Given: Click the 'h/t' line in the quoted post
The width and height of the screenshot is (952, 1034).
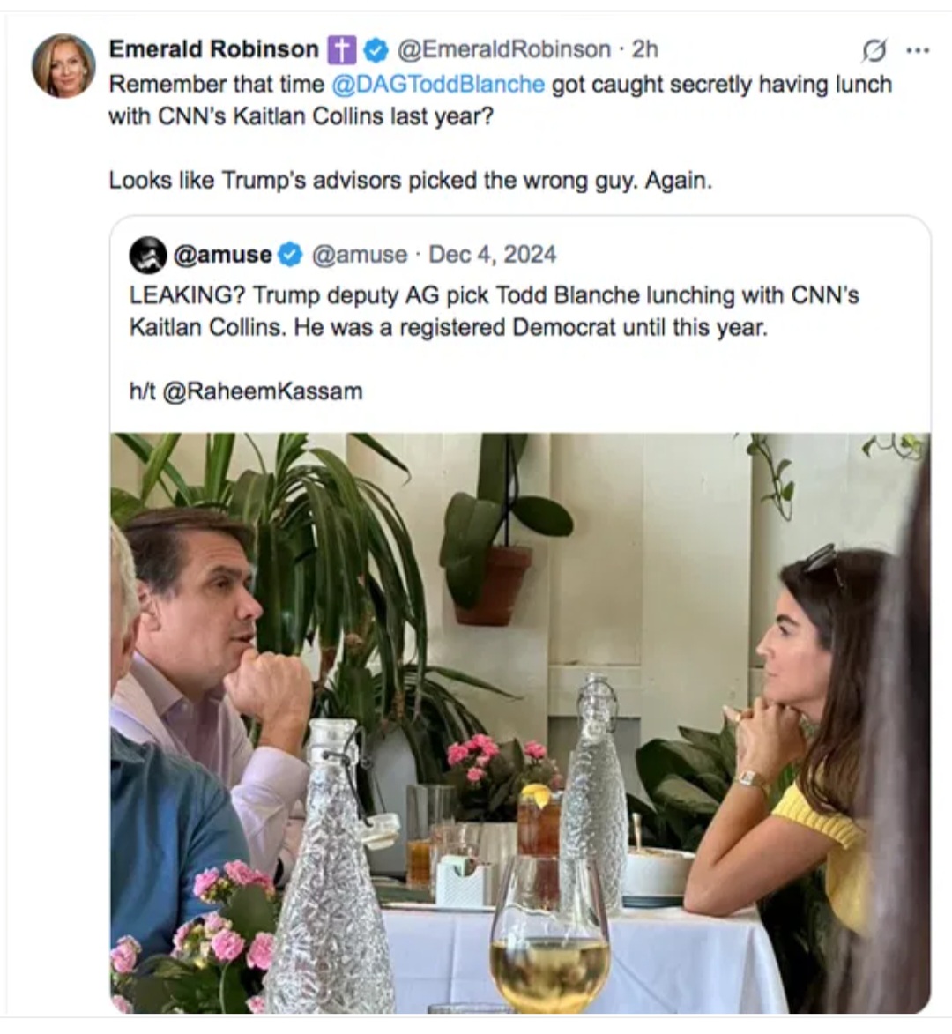Looking at the screenshot, I should point(143,391).
